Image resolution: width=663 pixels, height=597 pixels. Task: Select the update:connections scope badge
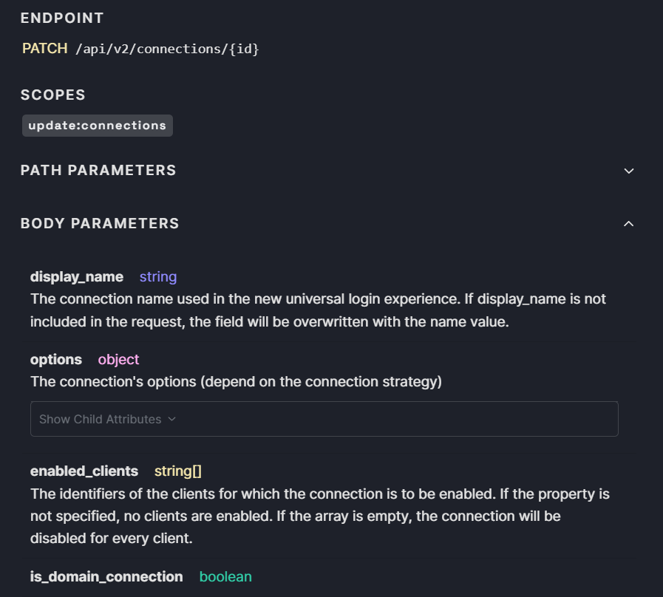[97, 125]
